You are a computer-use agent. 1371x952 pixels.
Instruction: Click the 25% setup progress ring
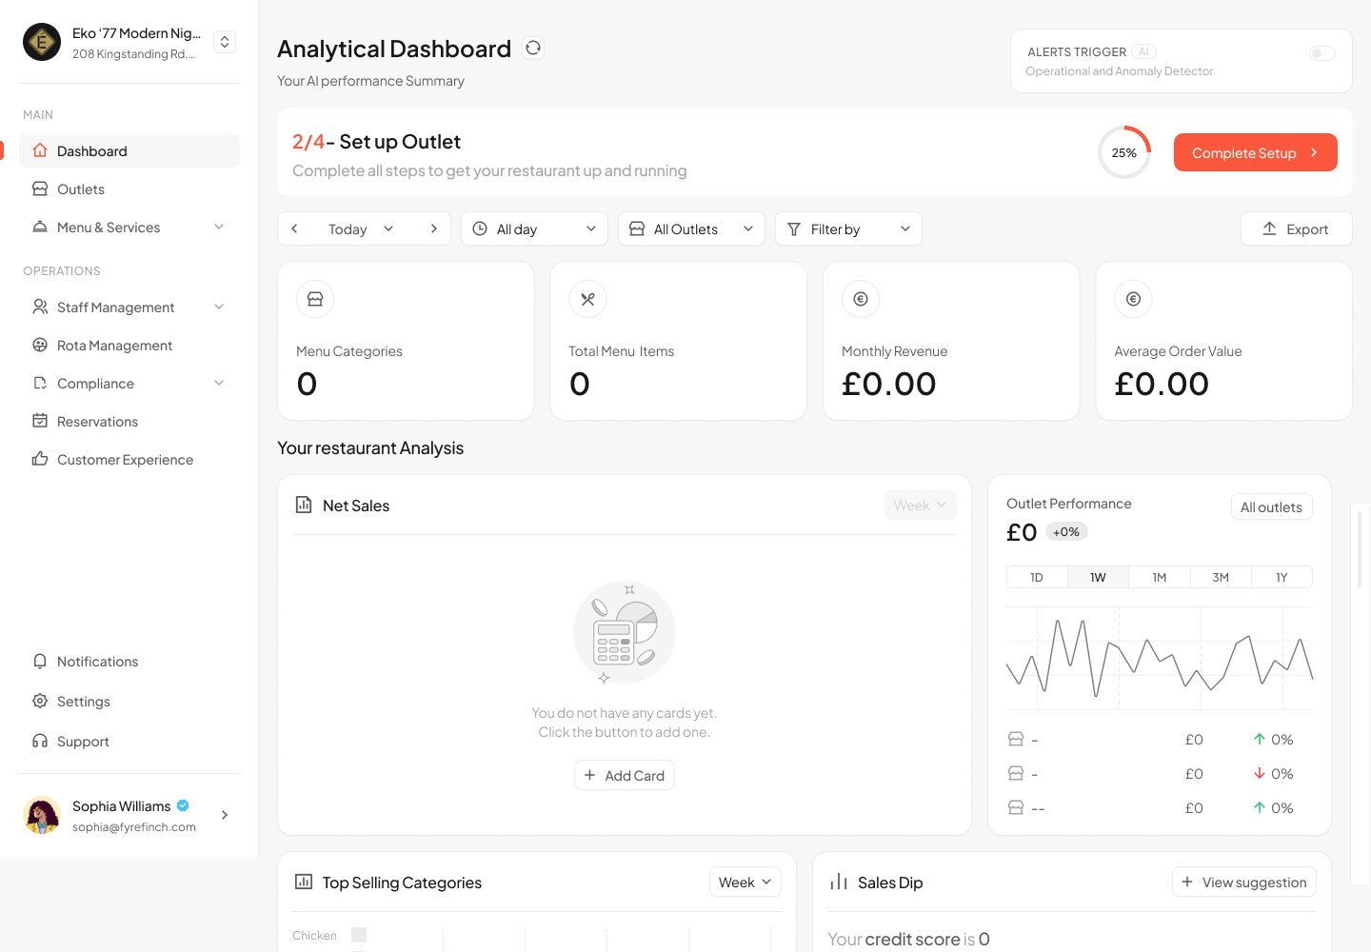click(1124, 152)
